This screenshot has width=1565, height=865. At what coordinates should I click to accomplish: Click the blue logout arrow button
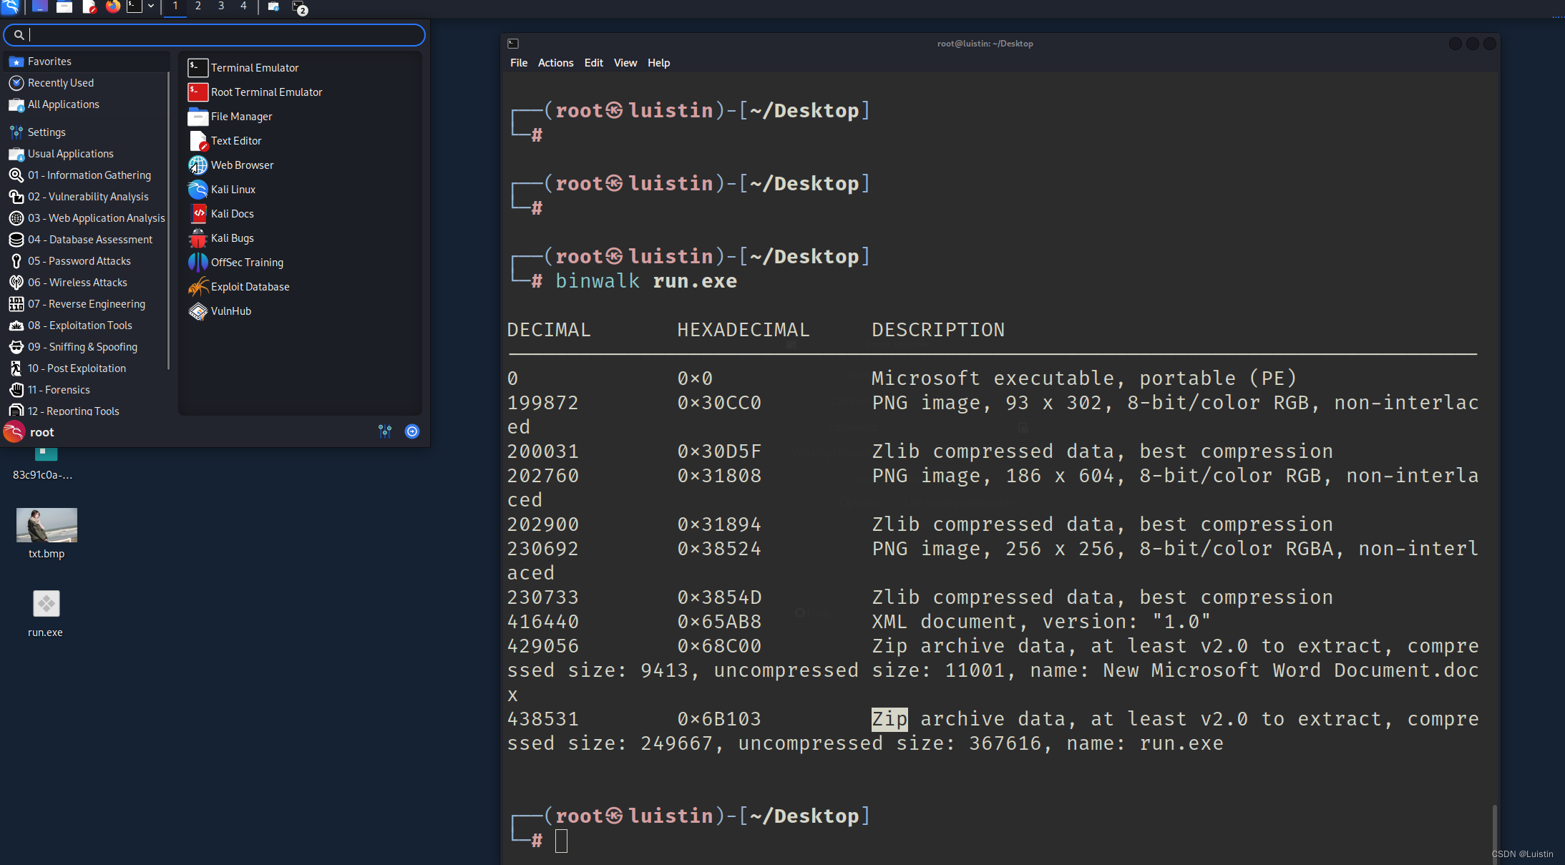pos(413,431)
